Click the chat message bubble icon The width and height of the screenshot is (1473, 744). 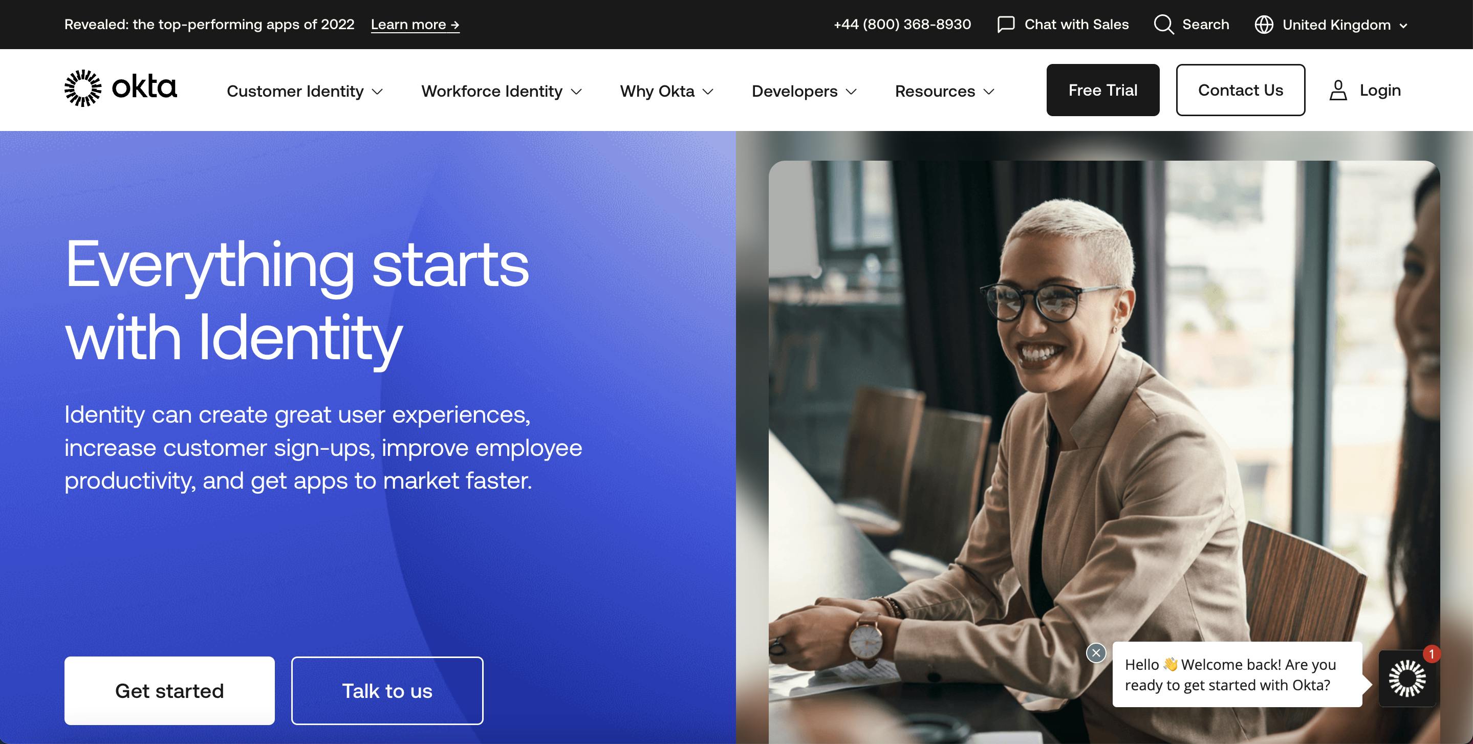1004,24
